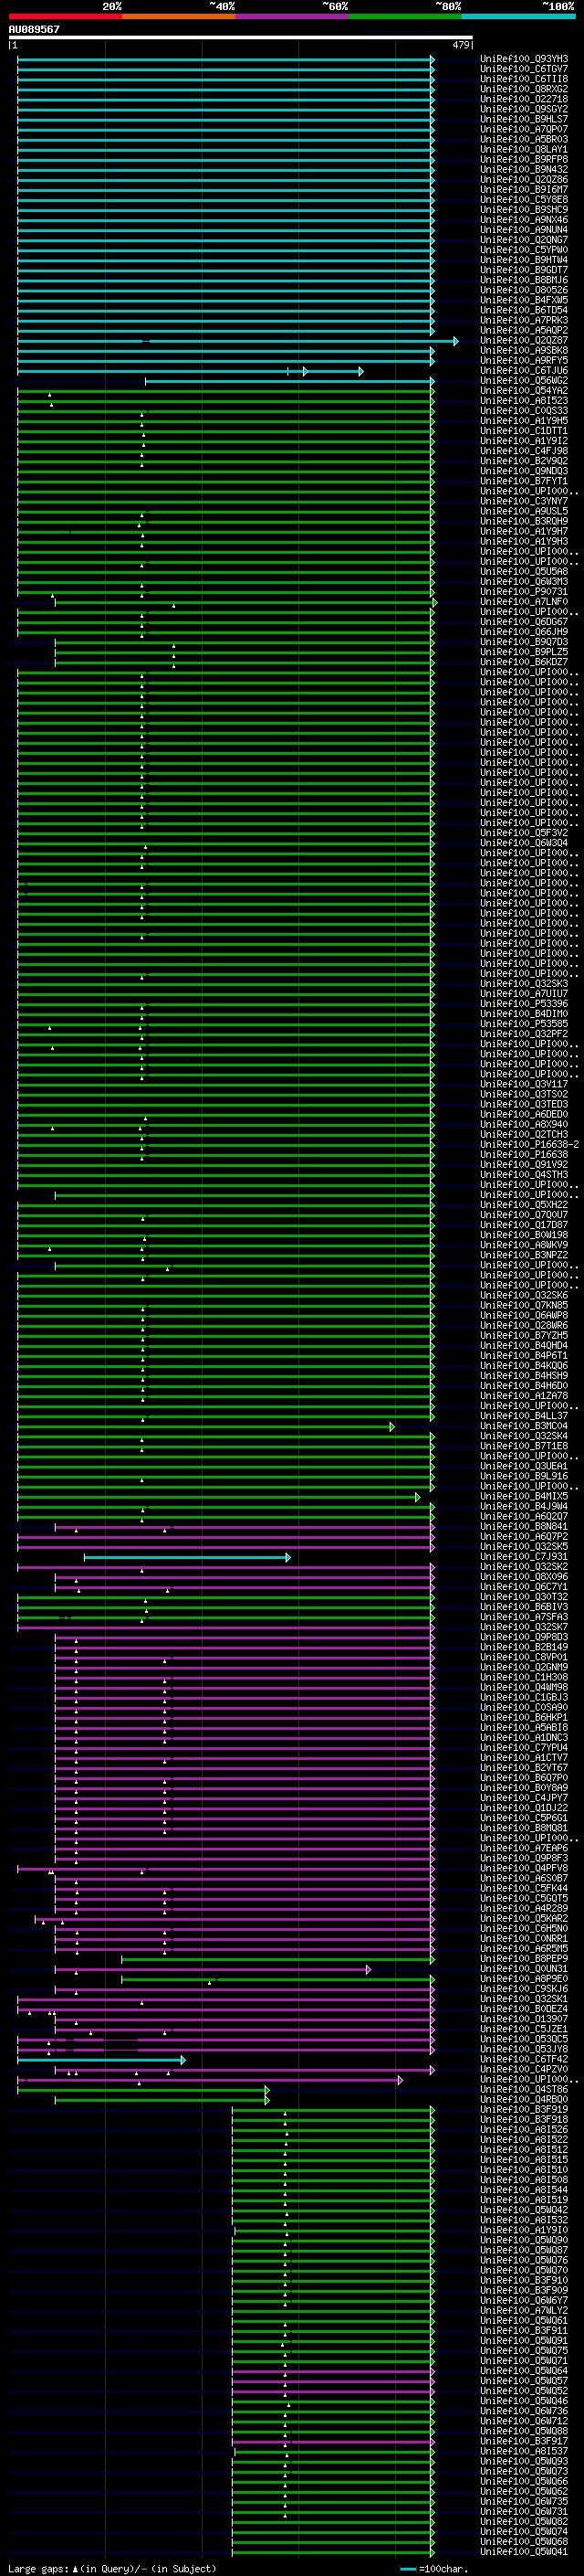Select hit label UniRef100_A9NUN4
Viewport: 584px width, 2576px height.
point(524,230)
